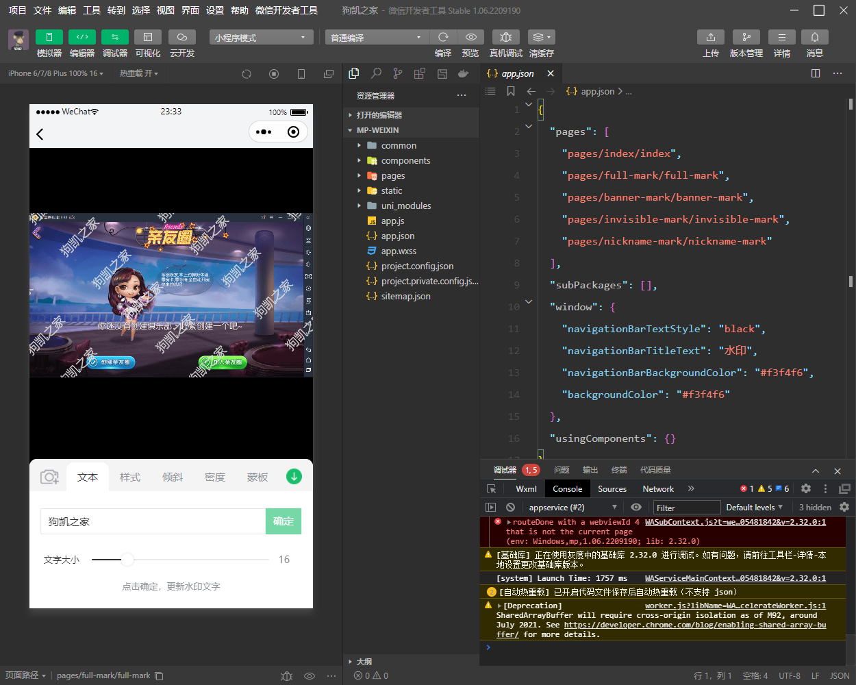Click the 云开发 cloud icon

182,37
